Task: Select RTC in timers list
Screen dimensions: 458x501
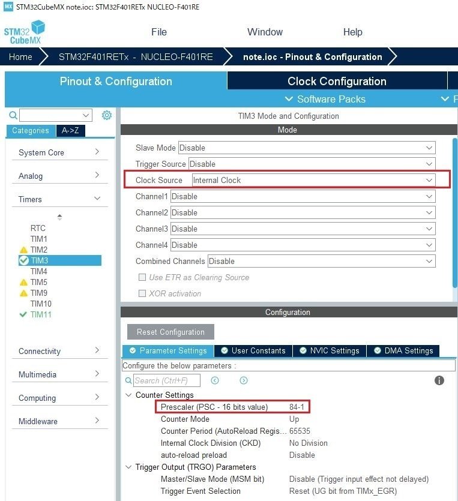Action: (x=38, y=228)
